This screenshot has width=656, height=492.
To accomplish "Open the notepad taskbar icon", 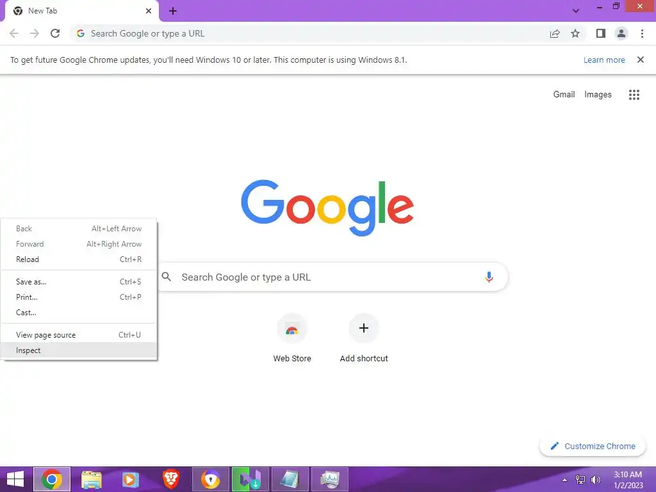I will (x=290, y=479).
